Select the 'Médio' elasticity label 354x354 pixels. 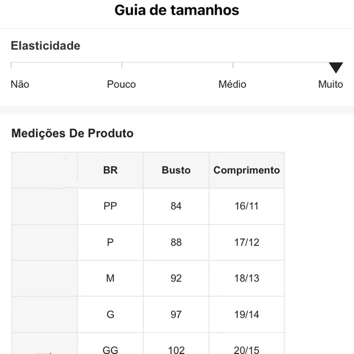click(232, 84)
